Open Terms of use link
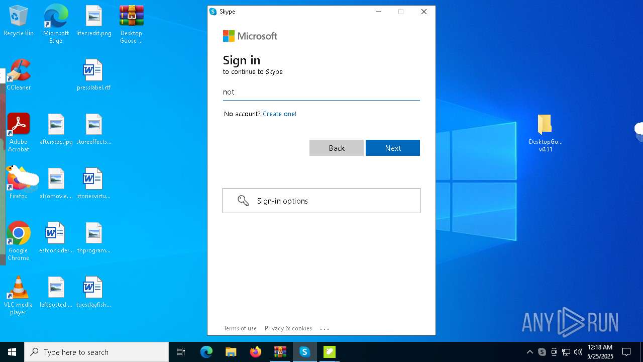This screenshot has height=362, width=643. [240, 328]
